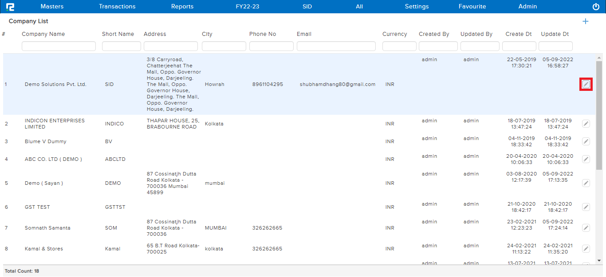The image size is (606, 277).
Task: Click the scrollbar down arrow
Action: click(599, 261)
